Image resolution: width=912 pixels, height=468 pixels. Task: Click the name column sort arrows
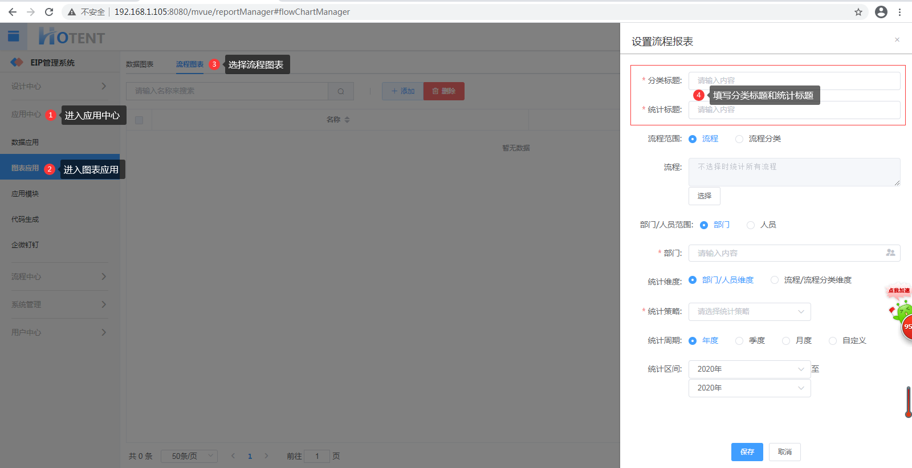(347, 120)
